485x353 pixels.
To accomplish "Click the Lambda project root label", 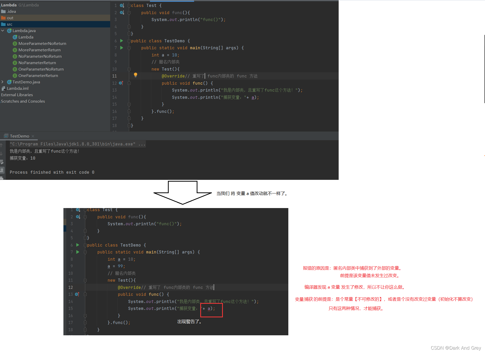I will coord(9,5).
